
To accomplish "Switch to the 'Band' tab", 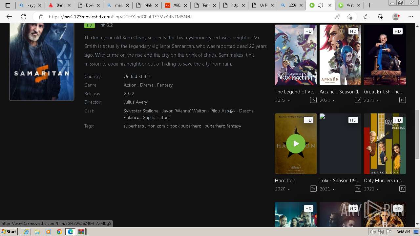I will click(60, 5).
